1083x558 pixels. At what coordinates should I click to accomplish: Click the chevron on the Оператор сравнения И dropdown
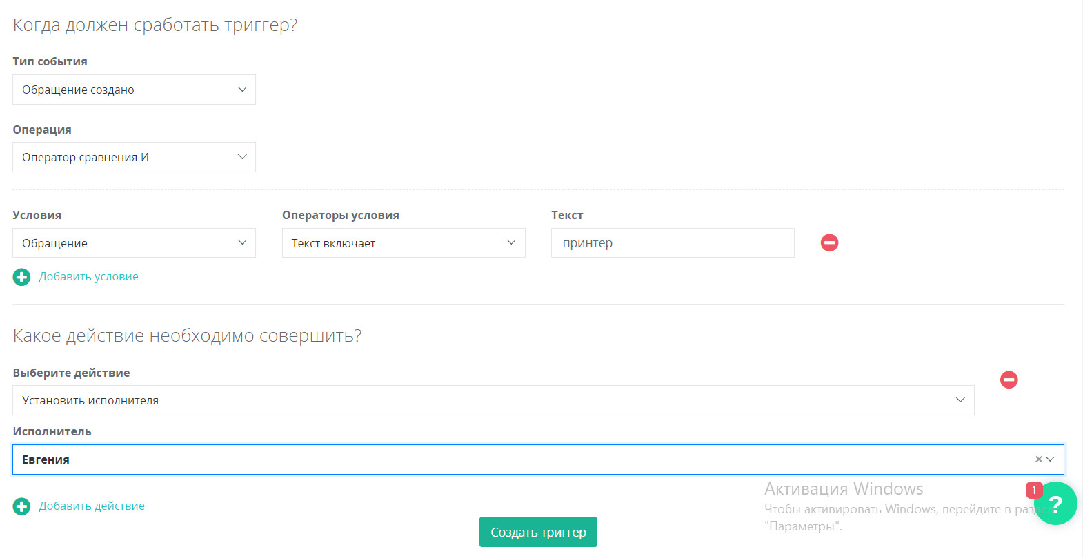[x=242, y=157]
